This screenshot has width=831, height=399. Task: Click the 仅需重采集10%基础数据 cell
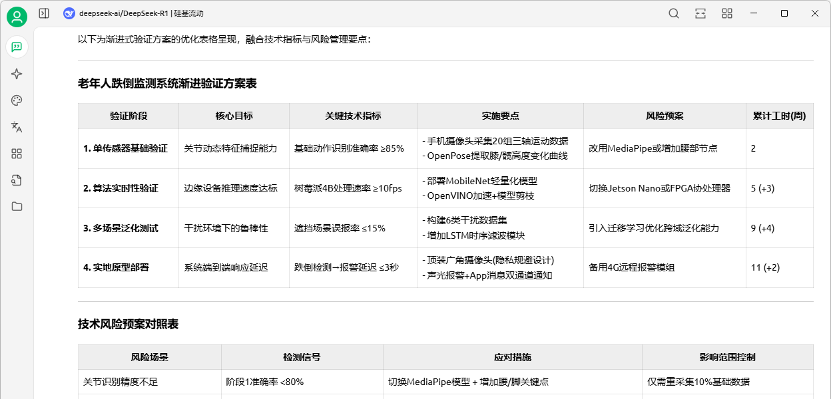click(x=728, y=382)
